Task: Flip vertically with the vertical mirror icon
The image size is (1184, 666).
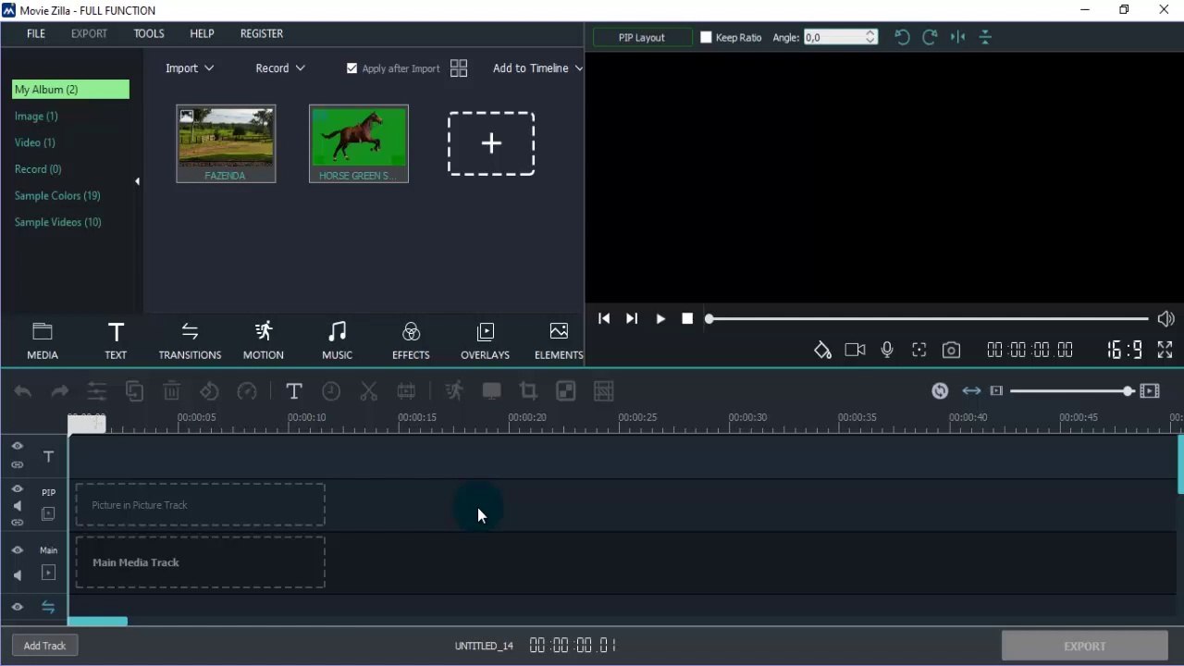Action: 985,37
